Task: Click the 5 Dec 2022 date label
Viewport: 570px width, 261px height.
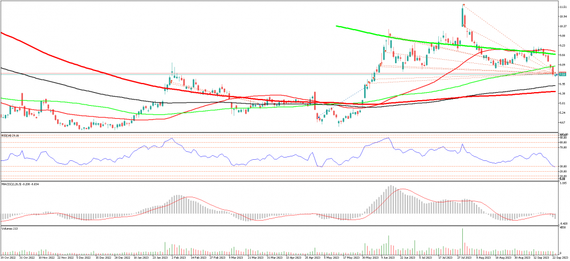Action: pyautogui.click(x=84, y=258)
